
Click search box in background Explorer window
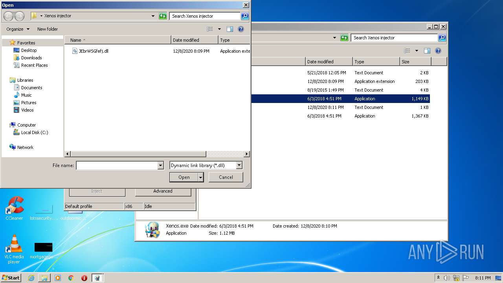(x=394, y=38)
